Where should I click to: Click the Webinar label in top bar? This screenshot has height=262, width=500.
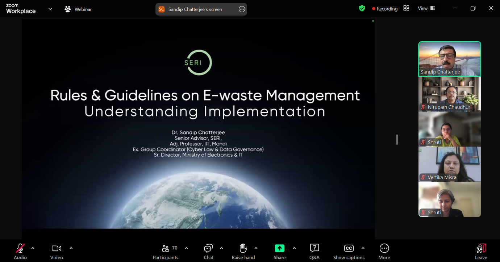[83, 9]
